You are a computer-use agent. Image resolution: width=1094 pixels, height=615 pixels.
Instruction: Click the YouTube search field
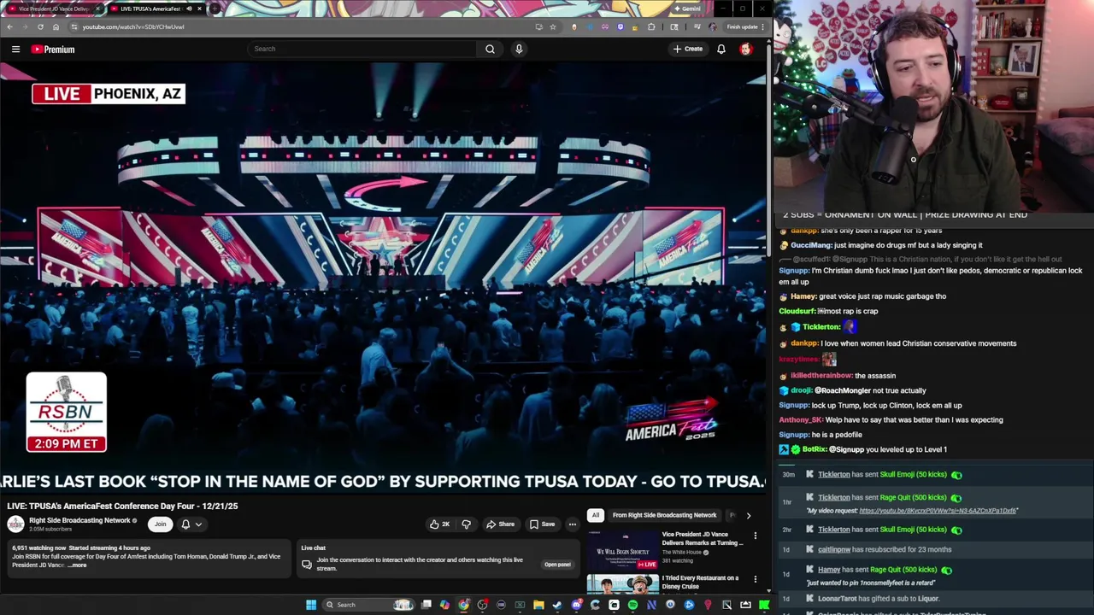(363, 49)
